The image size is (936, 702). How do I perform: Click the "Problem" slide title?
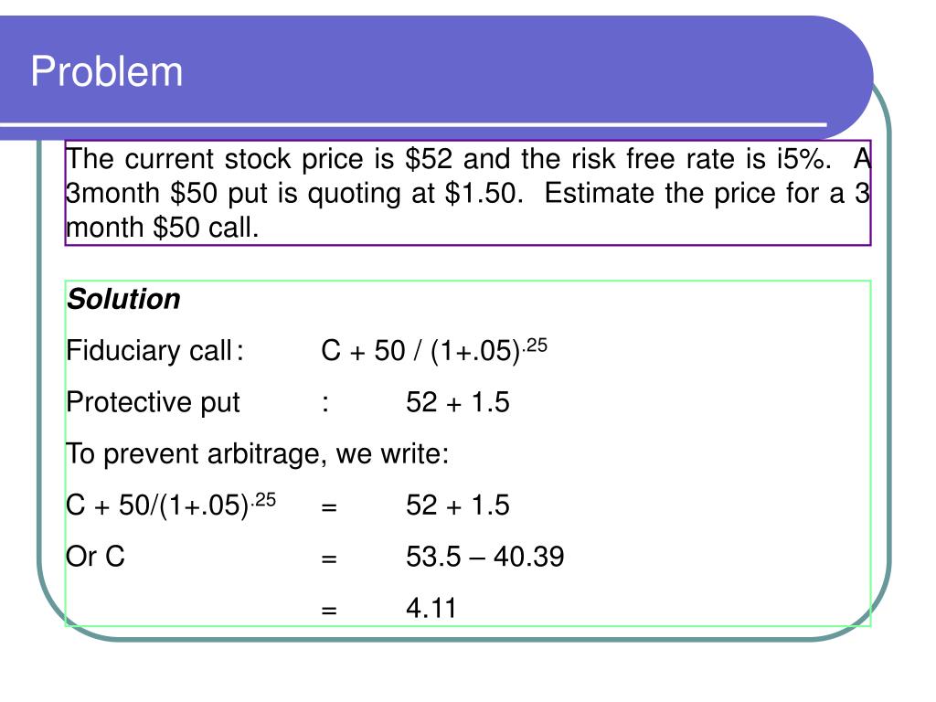[106, 72]
